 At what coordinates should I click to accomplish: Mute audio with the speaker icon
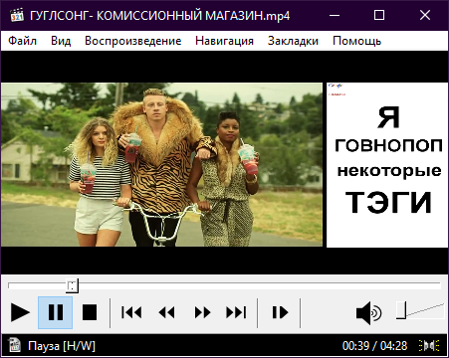[368, 313]
